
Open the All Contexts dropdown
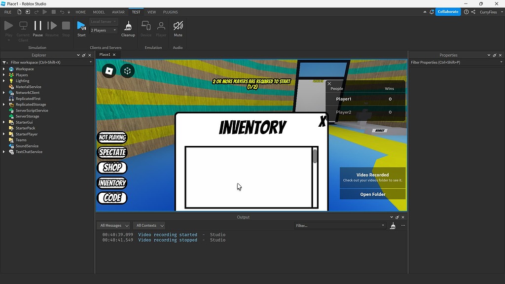[149, 225]
